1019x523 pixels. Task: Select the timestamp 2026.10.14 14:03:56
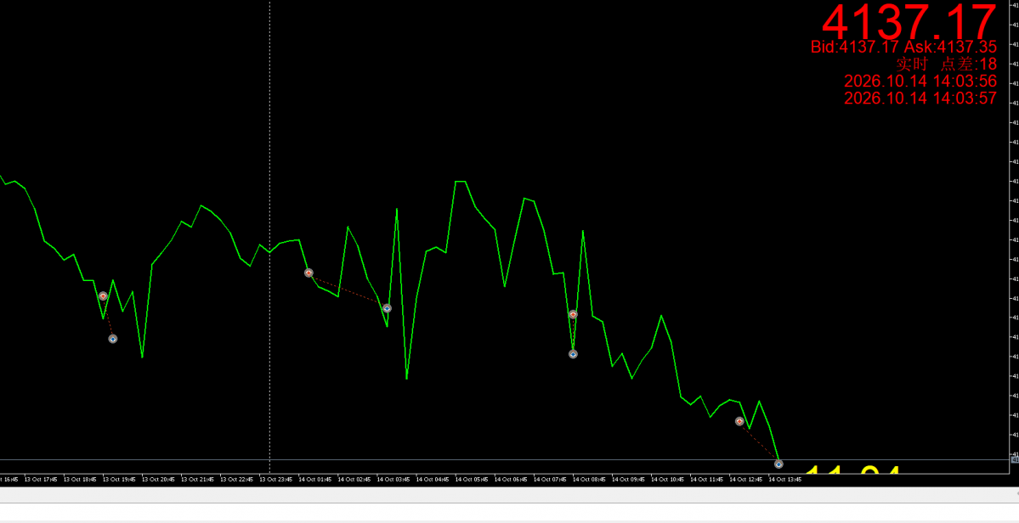[920, 82]
